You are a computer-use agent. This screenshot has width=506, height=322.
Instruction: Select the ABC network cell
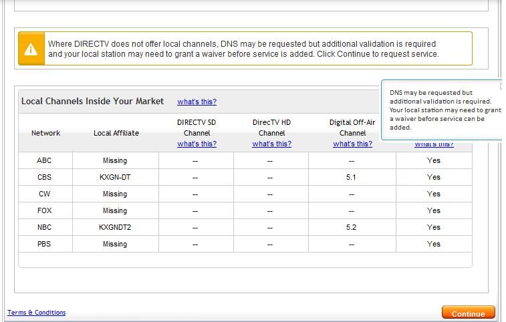pyautogui.click(x=44, y=161)
